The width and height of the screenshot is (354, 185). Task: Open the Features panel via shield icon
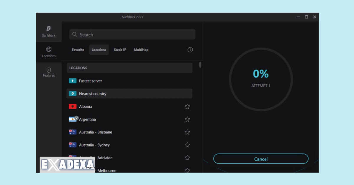pos(49,70)
